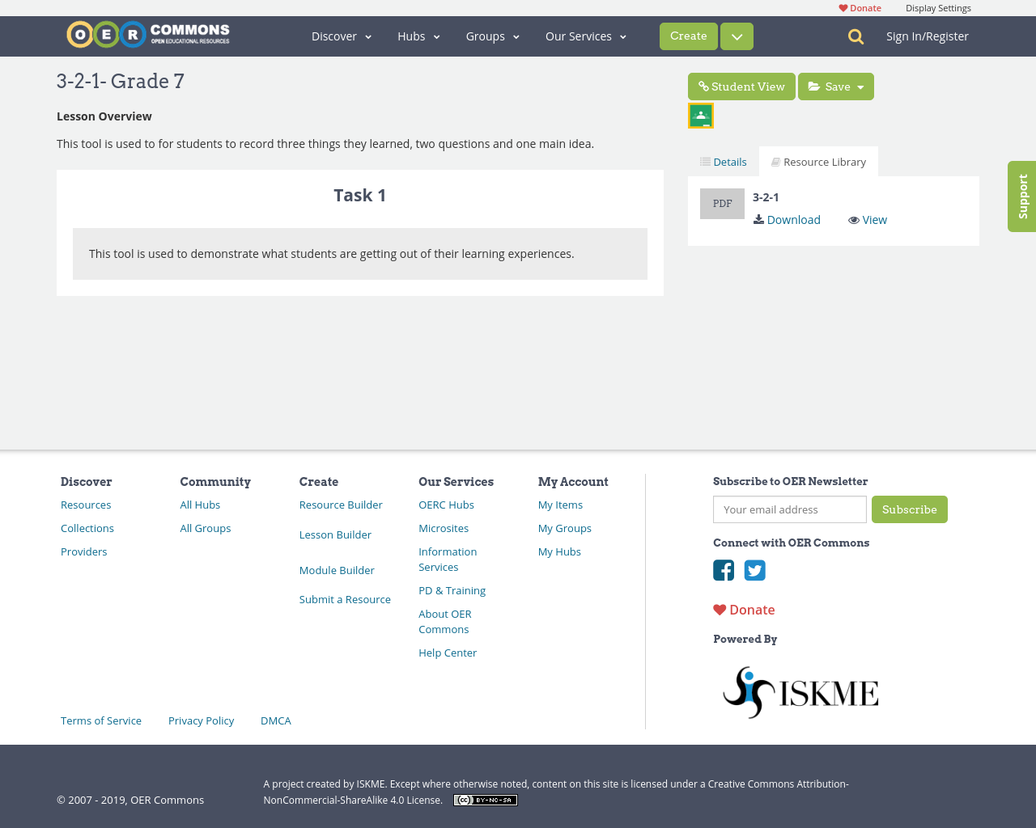The image size is (1036, 828).
Task: Click the PDF file icon
Action: coord(722,203)
